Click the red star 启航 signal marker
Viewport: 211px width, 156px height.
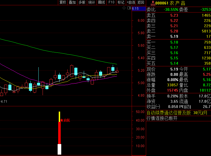coord(65,120)
